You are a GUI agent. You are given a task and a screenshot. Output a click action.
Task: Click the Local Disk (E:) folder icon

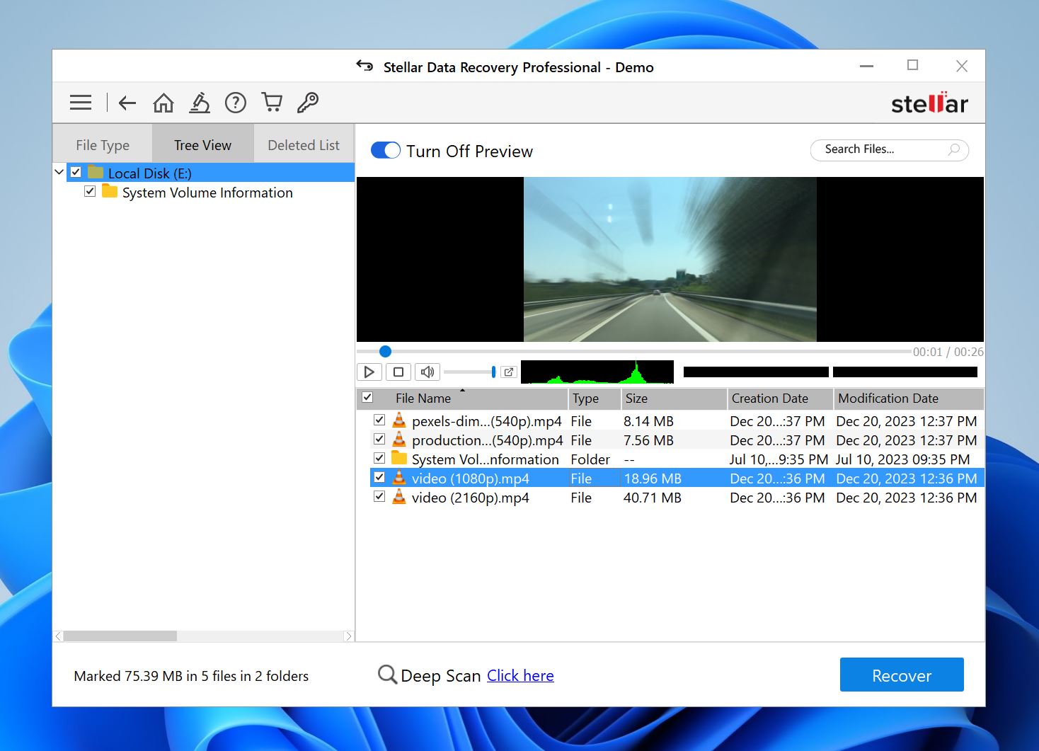coord(96,172)
